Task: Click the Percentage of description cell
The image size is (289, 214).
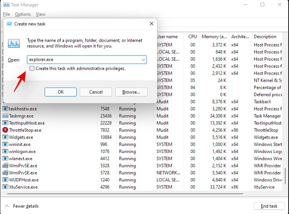Action: pos(268,87)
